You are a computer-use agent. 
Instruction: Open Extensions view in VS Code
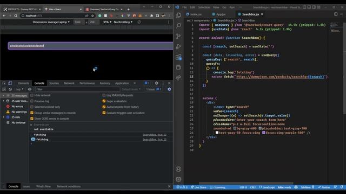click(x=178, y=57)
